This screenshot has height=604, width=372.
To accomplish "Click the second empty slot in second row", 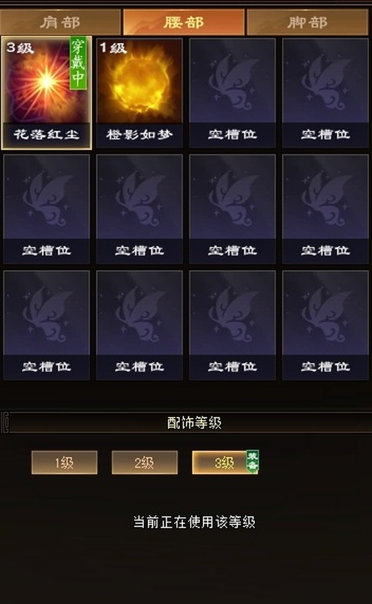I will (139, 209).
